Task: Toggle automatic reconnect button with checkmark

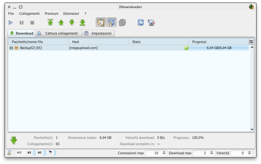Action: pyautogui.click(x=111, y=23)
